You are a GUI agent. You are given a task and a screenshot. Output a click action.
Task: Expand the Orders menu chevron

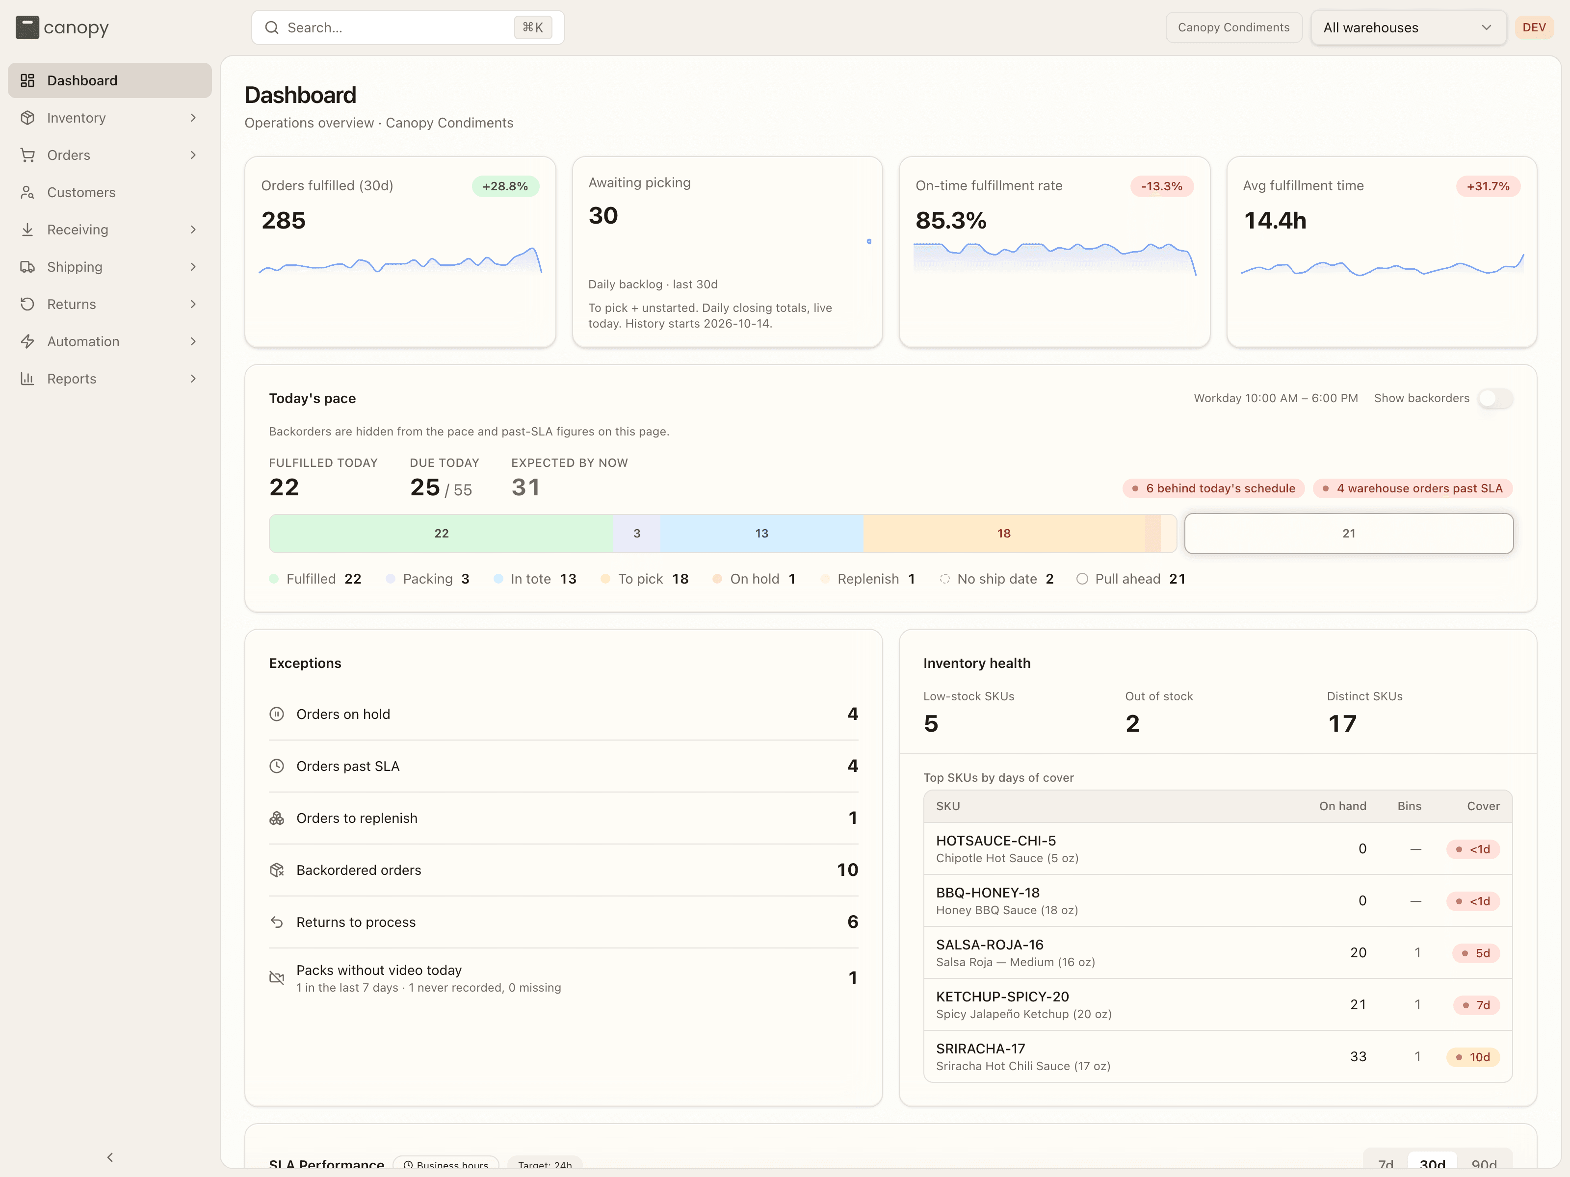tap(193, 154)
